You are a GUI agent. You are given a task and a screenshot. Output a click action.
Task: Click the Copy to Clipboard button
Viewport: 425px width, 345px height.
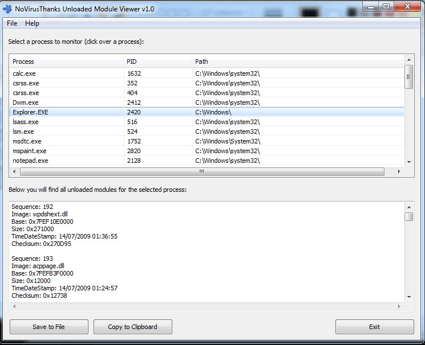133,327
